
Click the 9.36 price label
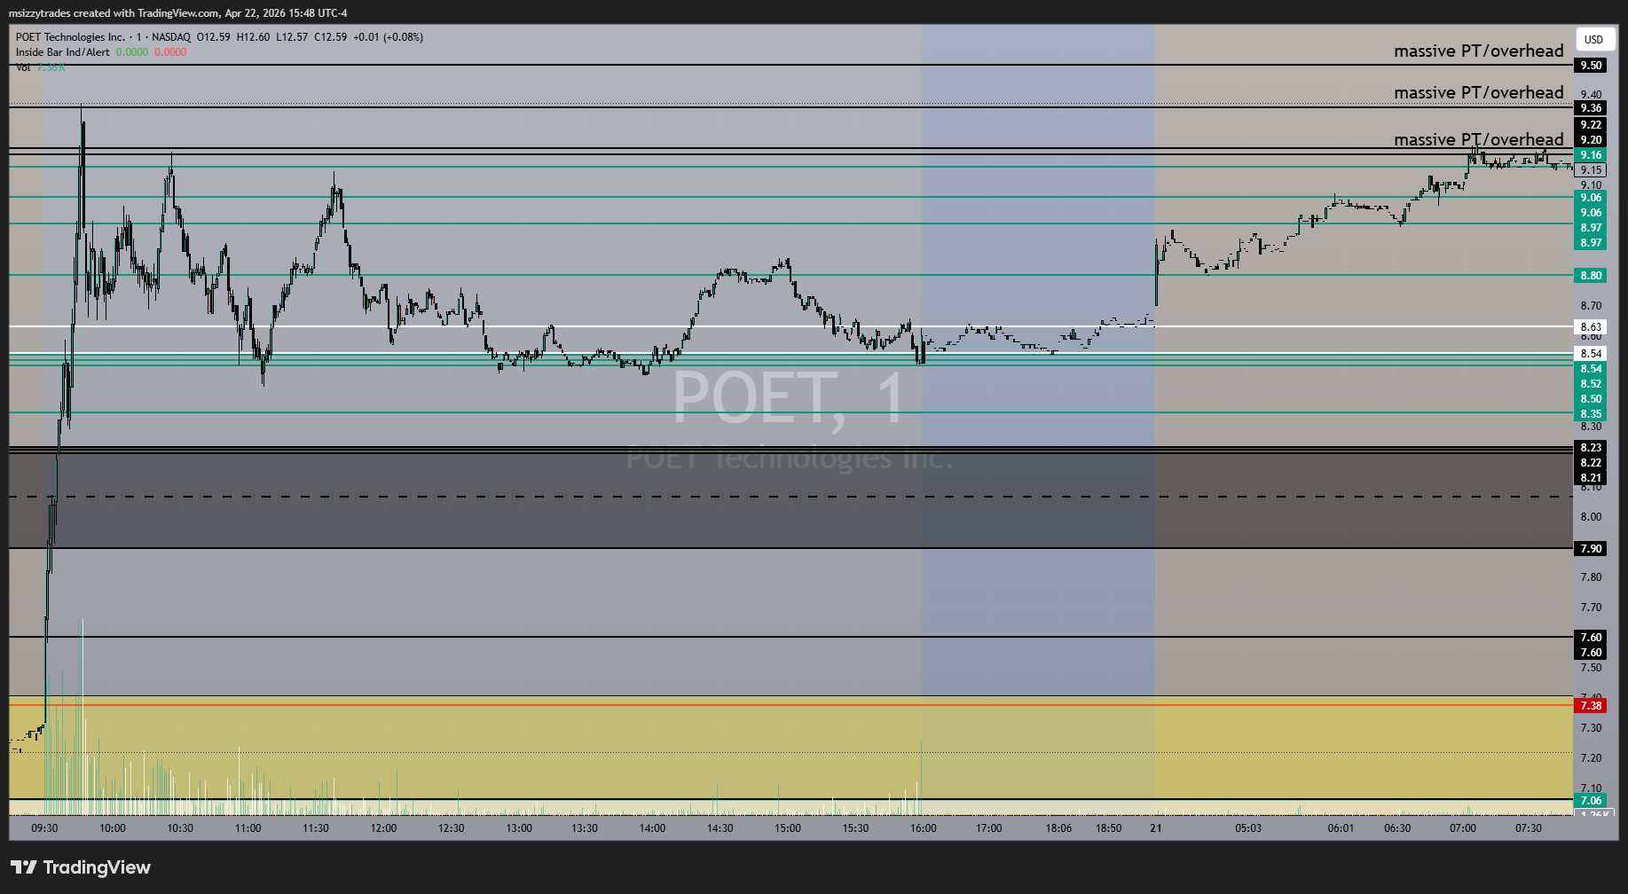tap(1592, 108)
